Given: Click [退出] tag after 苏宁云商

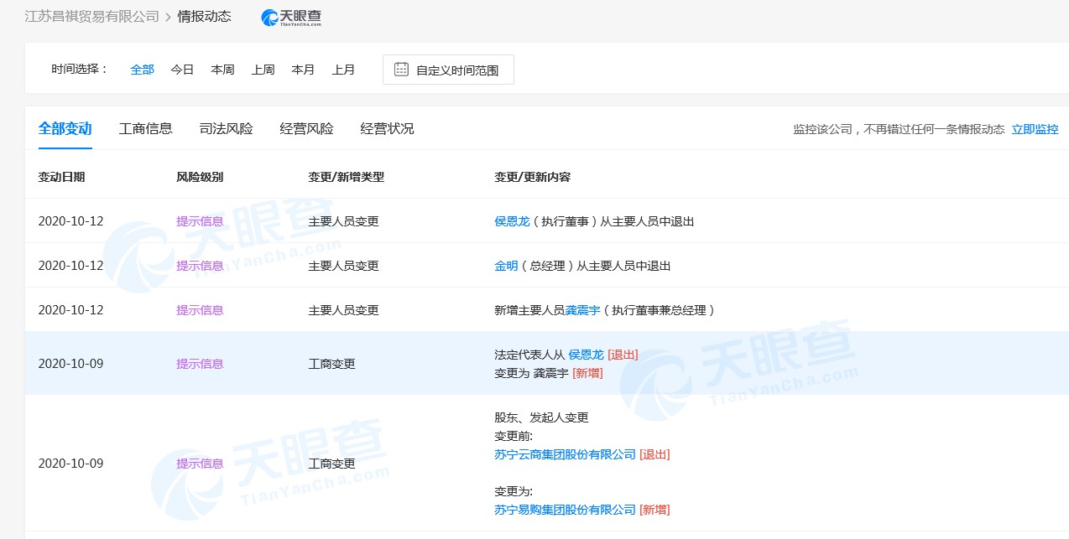Looking at the screenshot, I should point(654,454).
